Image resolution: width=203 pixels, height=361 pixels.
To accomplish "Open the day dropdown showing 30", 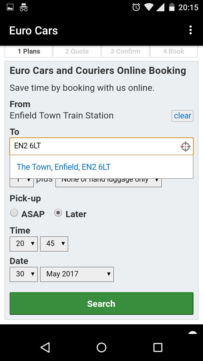I will click(24, 274).
